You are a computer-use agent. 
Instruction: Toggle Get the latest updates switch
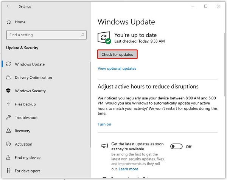176,146
